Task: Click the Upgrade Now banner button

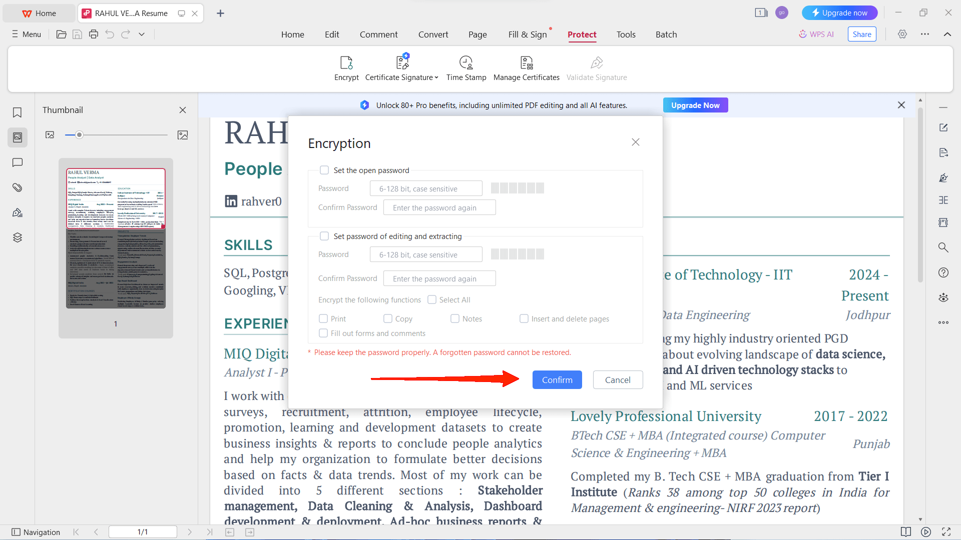Action: [695, 105]
